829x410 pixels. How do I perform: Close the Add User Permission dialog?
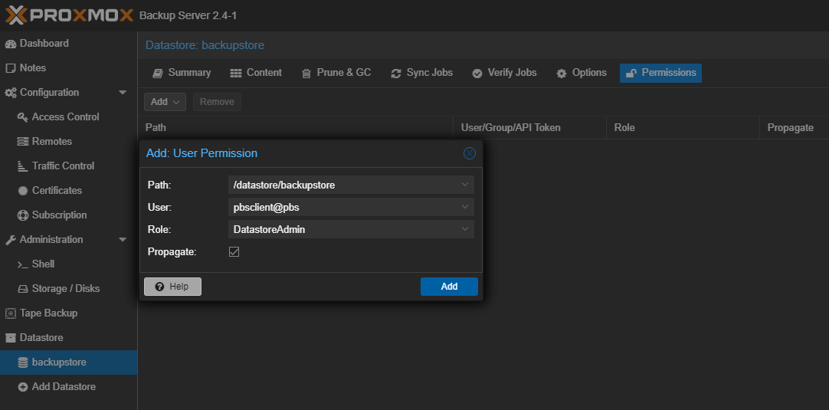point(470,153)
